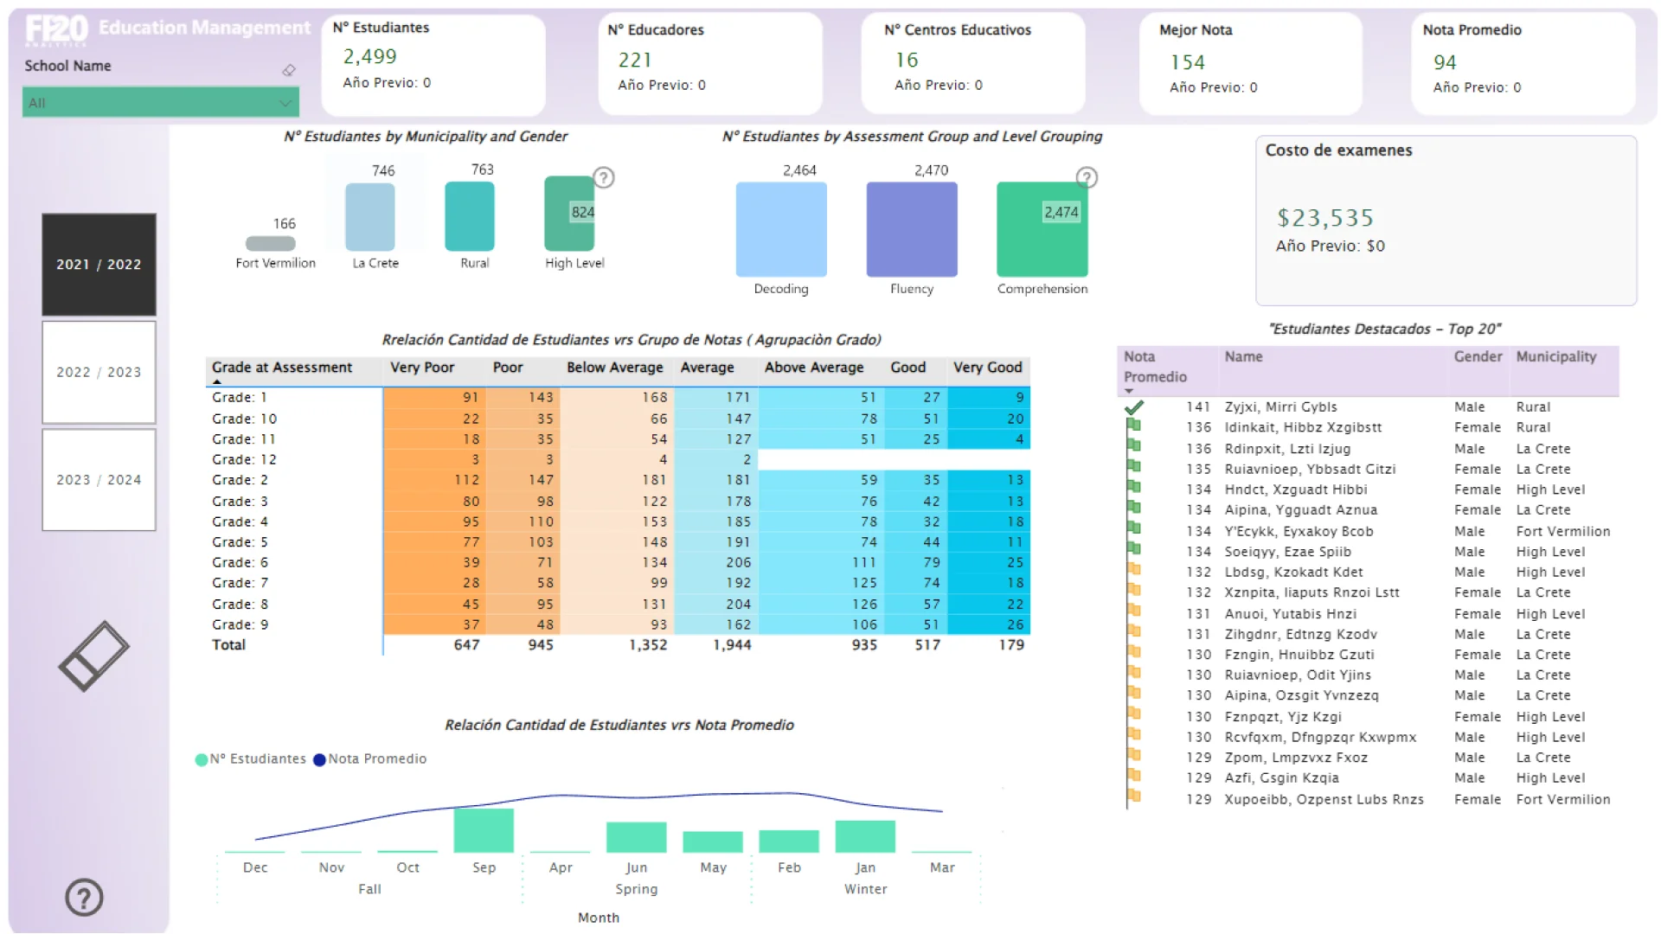Click the eraser clear-selections icon beside School Name
This screenshot has height=934, width=1661.
289,70
